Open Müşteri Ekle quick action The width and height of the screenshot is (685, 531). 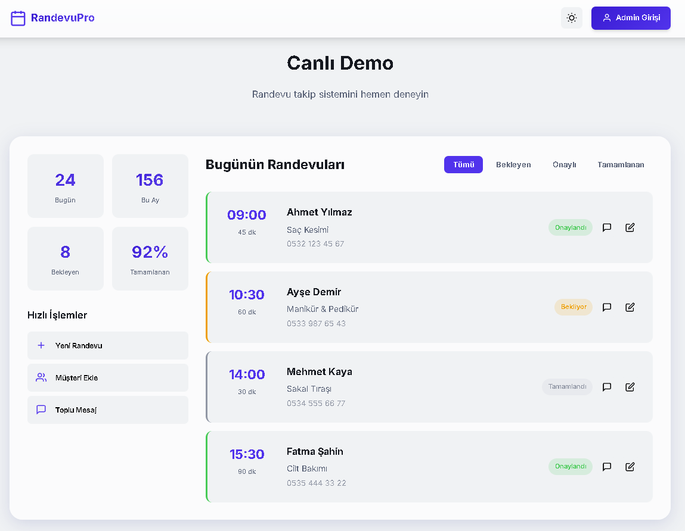(x=107, y=377)
